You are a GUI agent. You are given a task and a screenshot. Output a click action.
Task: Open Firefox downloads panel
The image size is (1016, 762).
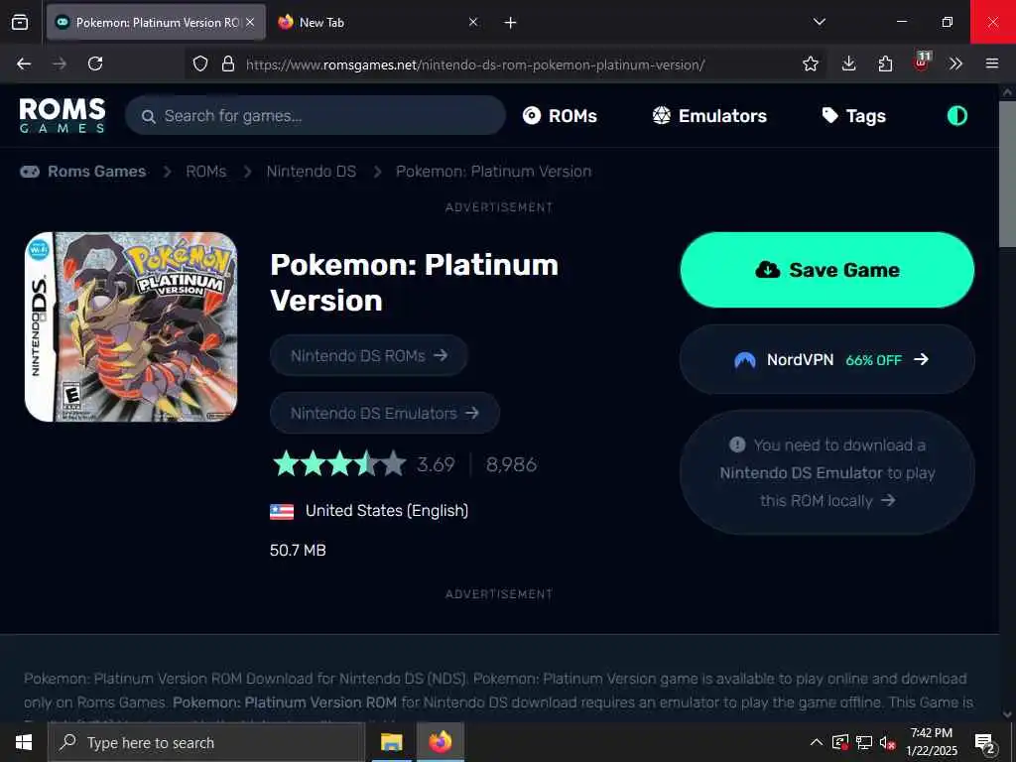[848, 63]
